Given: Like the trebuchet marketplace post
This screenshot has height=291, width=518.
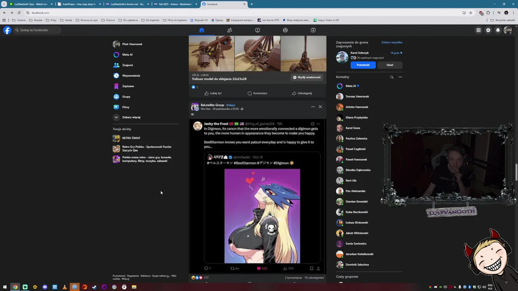Looking at the screenshot, I should click(x=212, y=93).
